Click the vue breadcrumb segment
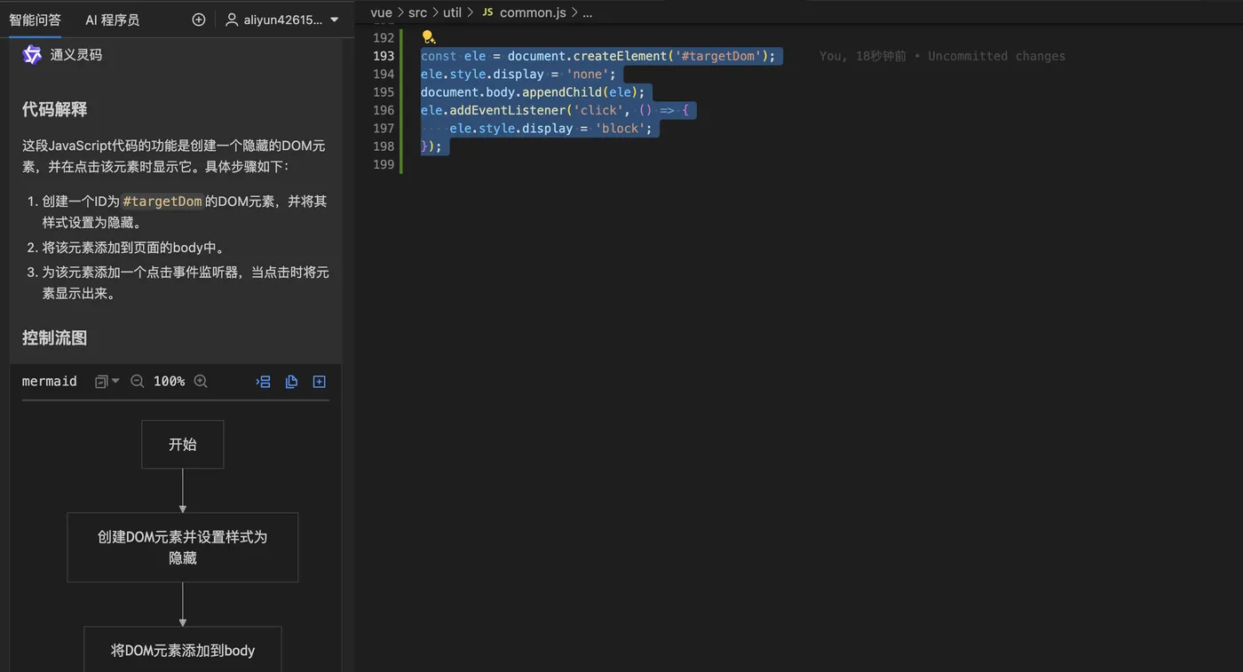Image resolution: width=1243 pixels, height=672 pixels. click(x=381, y=12)
